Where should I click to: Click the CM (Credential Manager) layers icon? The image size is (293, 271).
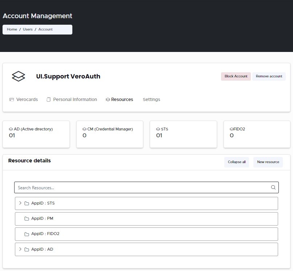pyautogui.click(x=84, y=129)
